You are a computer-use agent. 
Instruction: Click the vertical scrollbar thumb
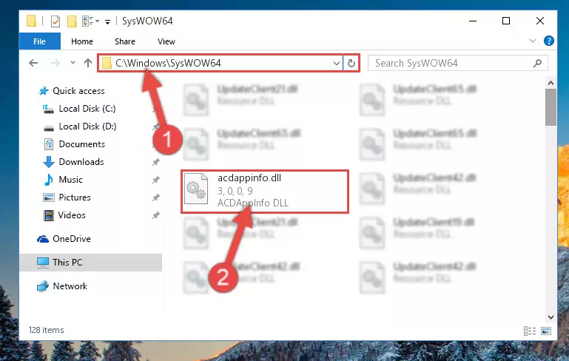point(551,107)
